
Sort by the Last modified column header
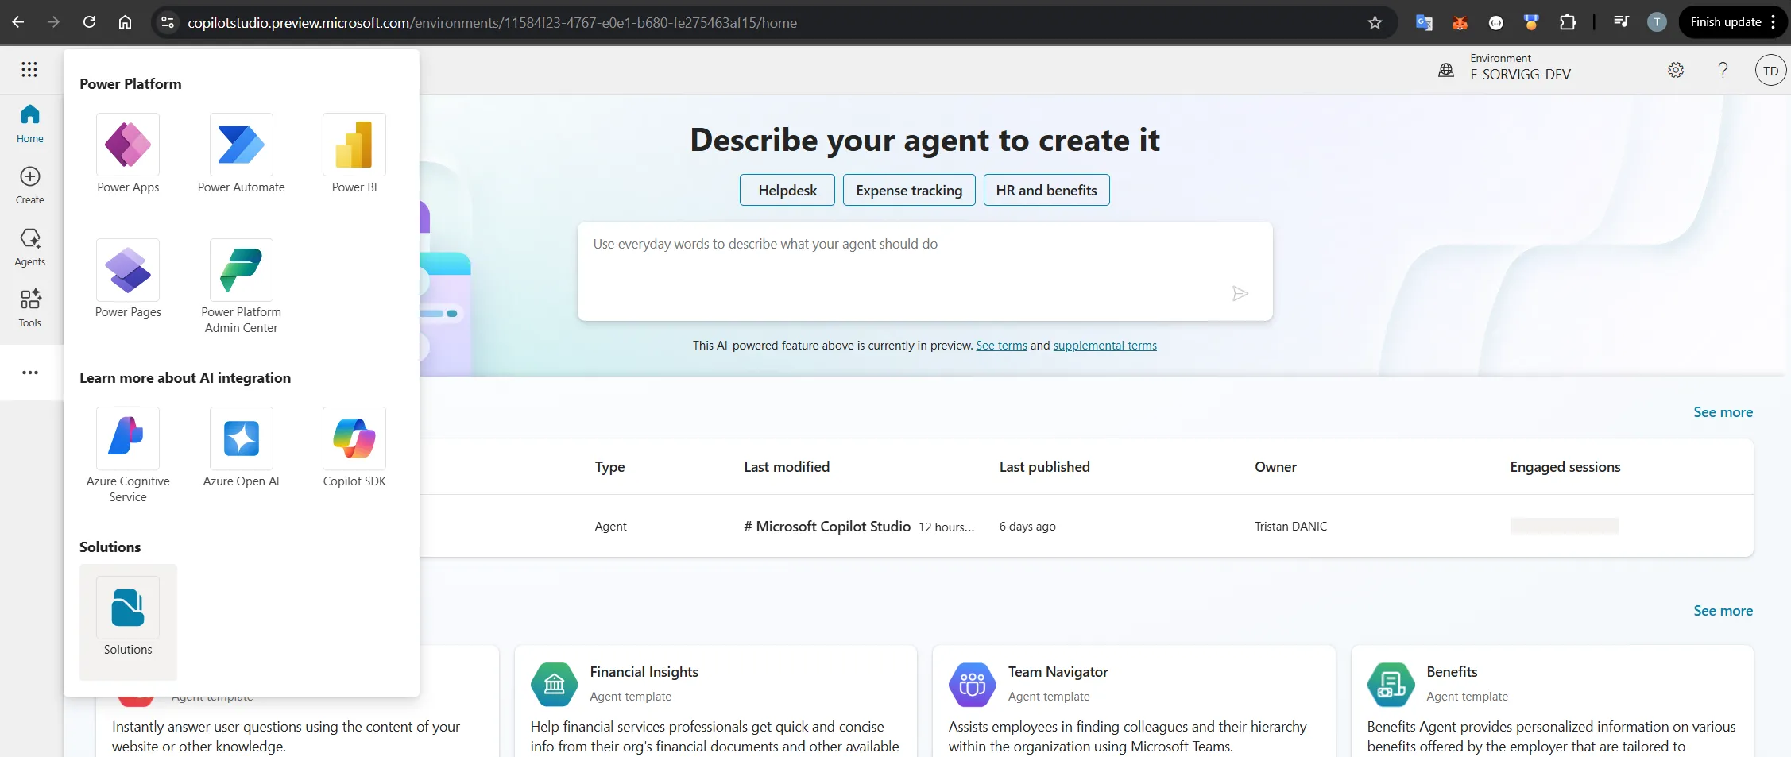787,467
